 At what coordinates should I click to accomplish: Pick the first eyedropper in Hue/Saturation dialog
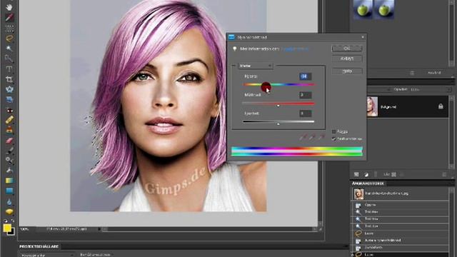pos(303,137)
